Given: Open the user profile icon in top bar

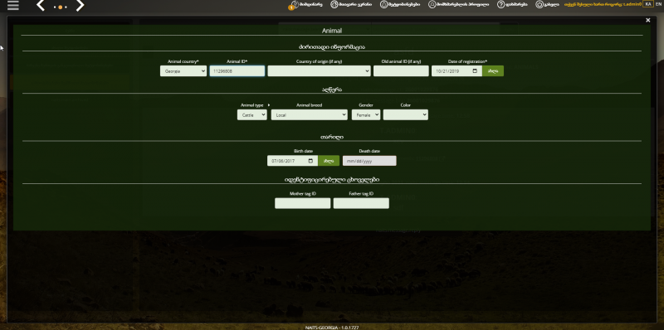Looking at the screenshot, I should click(432, 4).
